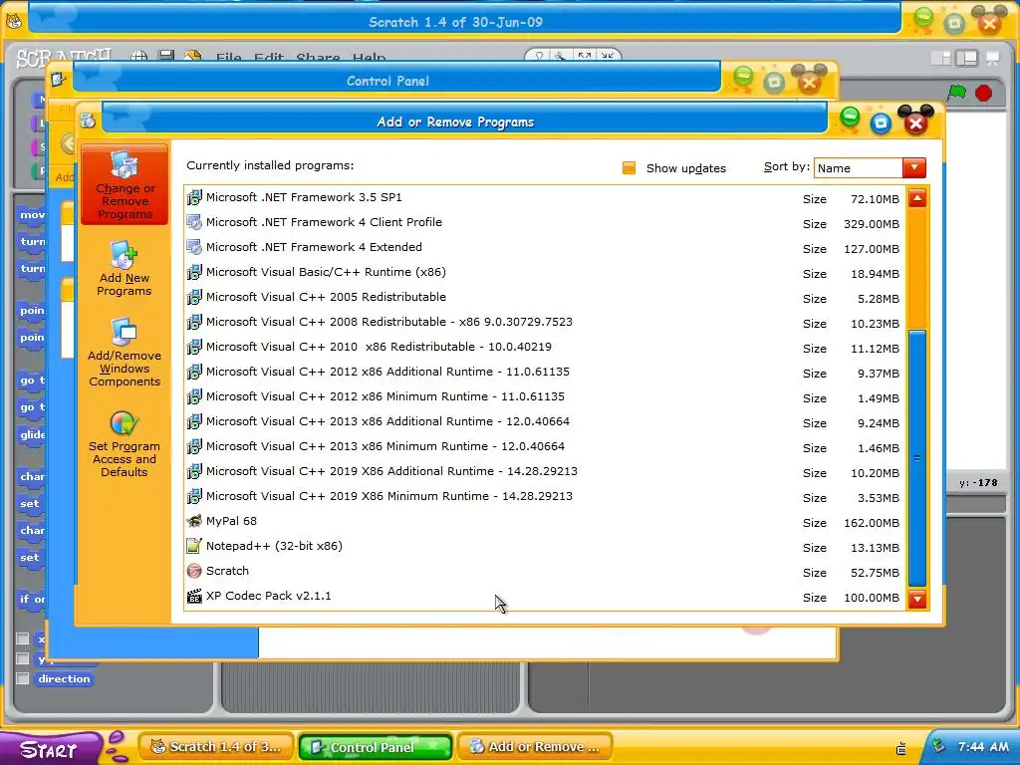Select Visual C++ 2019 X86 Additional Runtime
The width and height of the screenshot is (1020, 765).
tap(545, 471)
